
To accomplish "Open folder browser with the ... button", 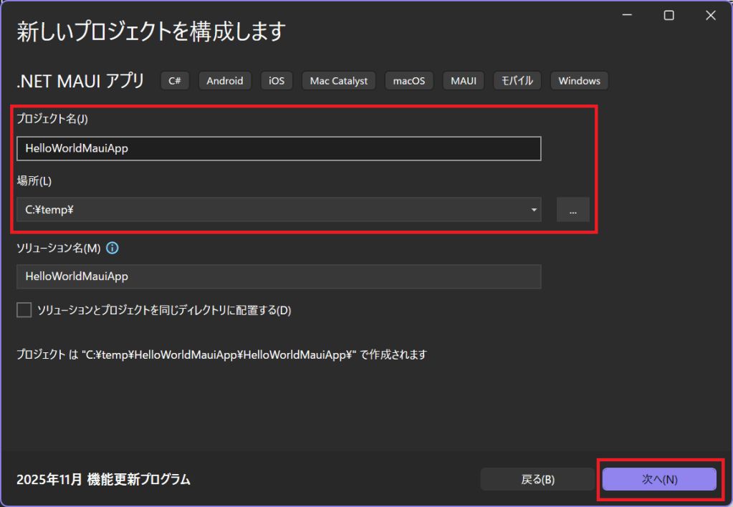I will (572, 210).
